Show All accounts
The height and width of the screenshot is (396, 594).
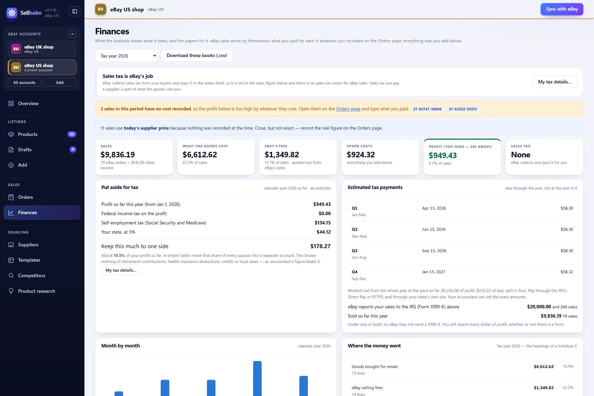[24, 82]
